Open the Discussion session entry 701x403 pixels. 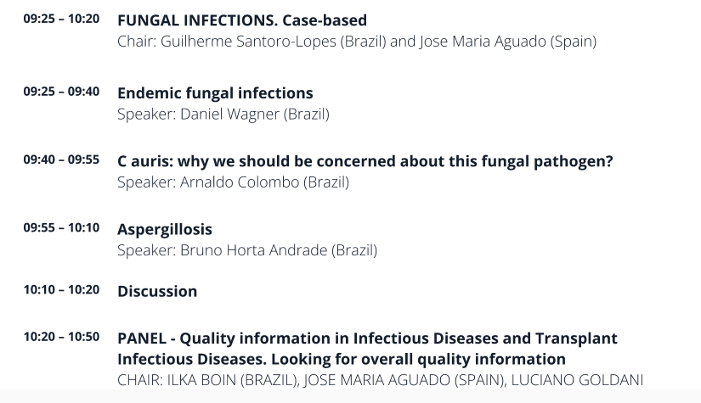tap(157, 291)
